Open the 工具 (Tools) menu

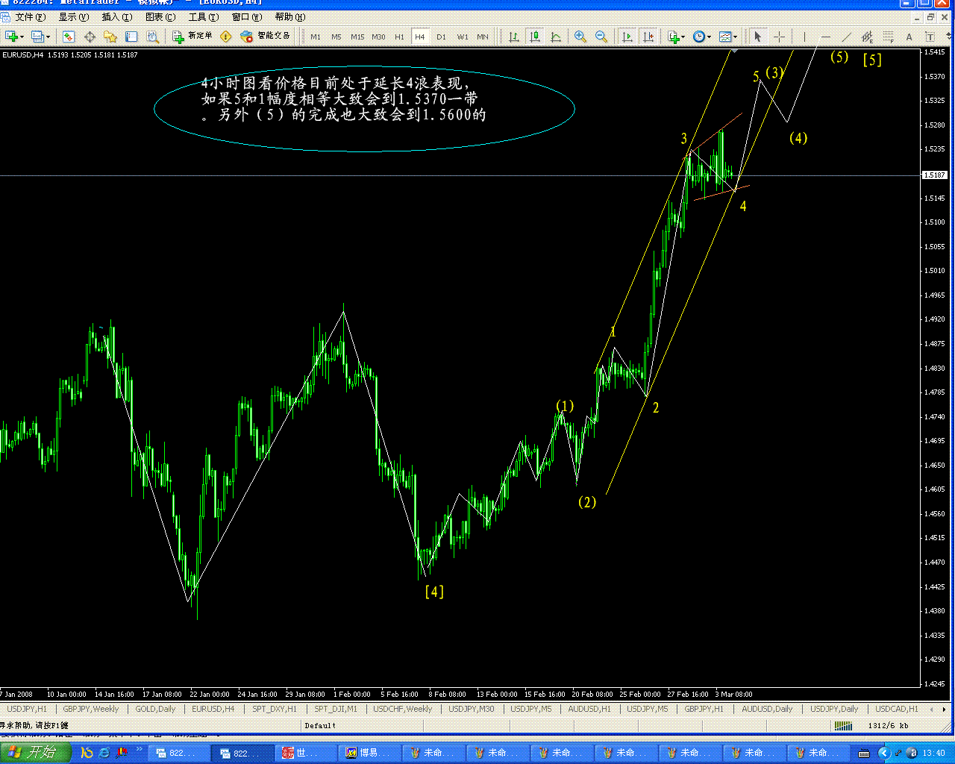click(204, 16)
